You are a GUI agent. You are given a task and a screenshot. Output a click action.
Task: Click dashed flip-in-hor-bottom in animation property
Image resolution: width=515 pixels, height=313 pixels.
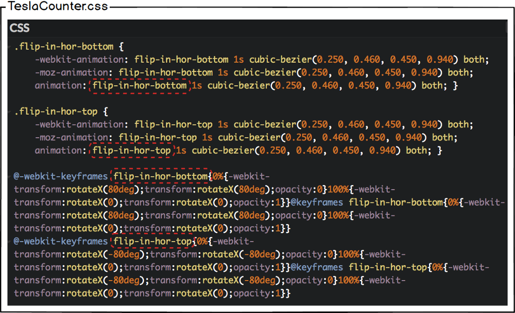[140, 86]
